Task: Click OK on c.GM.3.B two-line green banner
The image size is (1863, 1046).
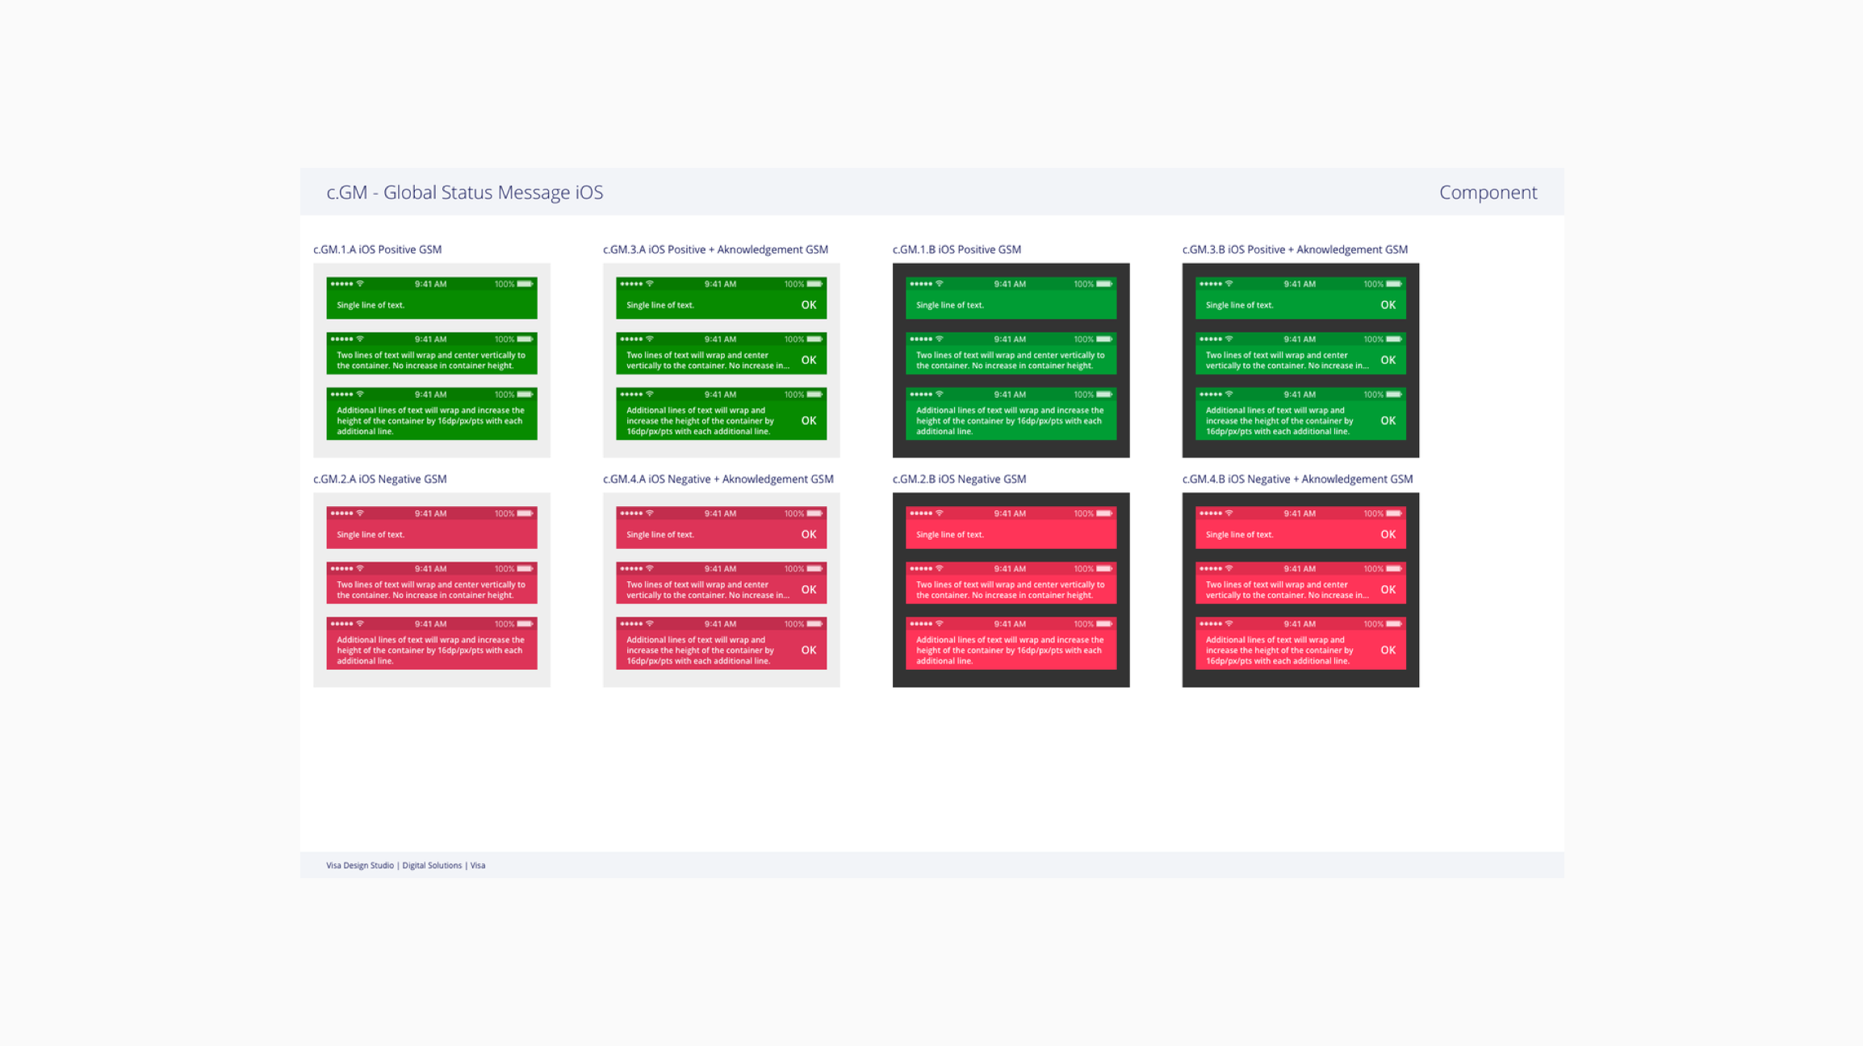Action: (1388, 360)
